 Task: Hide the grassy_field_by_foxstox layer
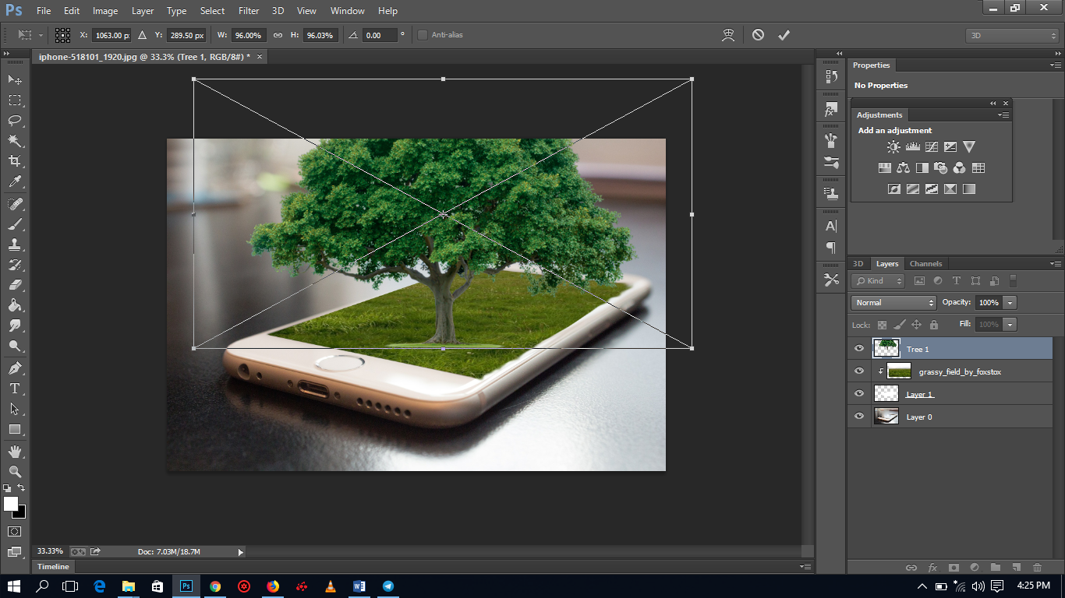coord(859,371)
